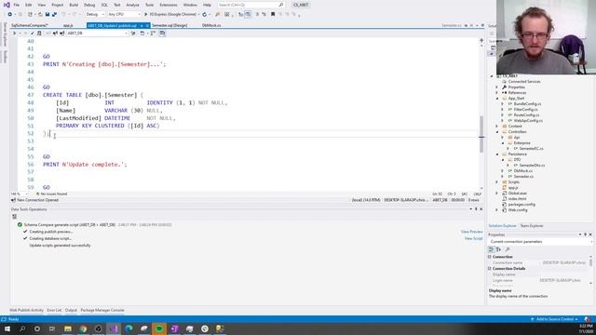Image resolution: width=596 pixels, height=335 pixels.
Task: Open the Error List tab
Action: (54, 310)
